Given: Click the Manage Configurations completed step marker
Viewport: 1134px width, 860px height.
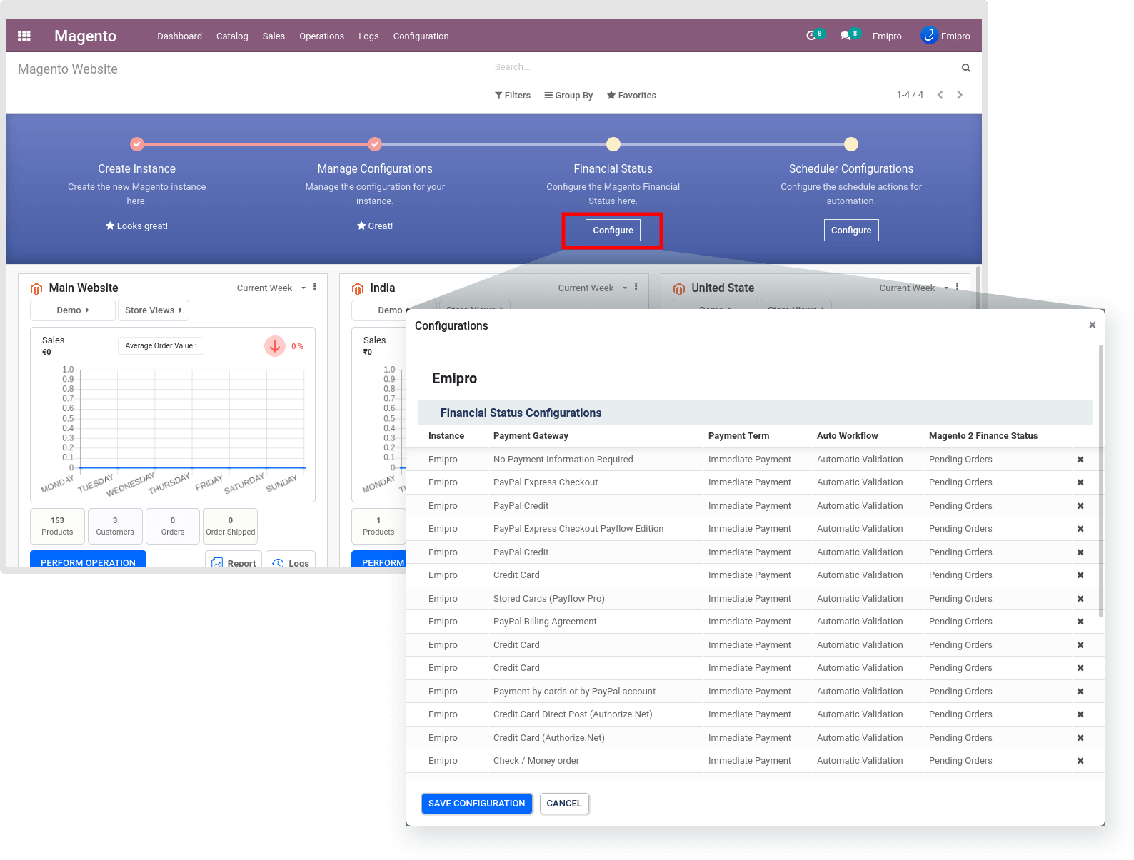Looking at the screenshot, I should coord(375,144).
